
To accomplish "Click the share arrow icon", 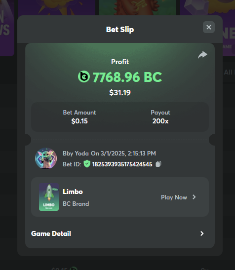I will point(202,55).
